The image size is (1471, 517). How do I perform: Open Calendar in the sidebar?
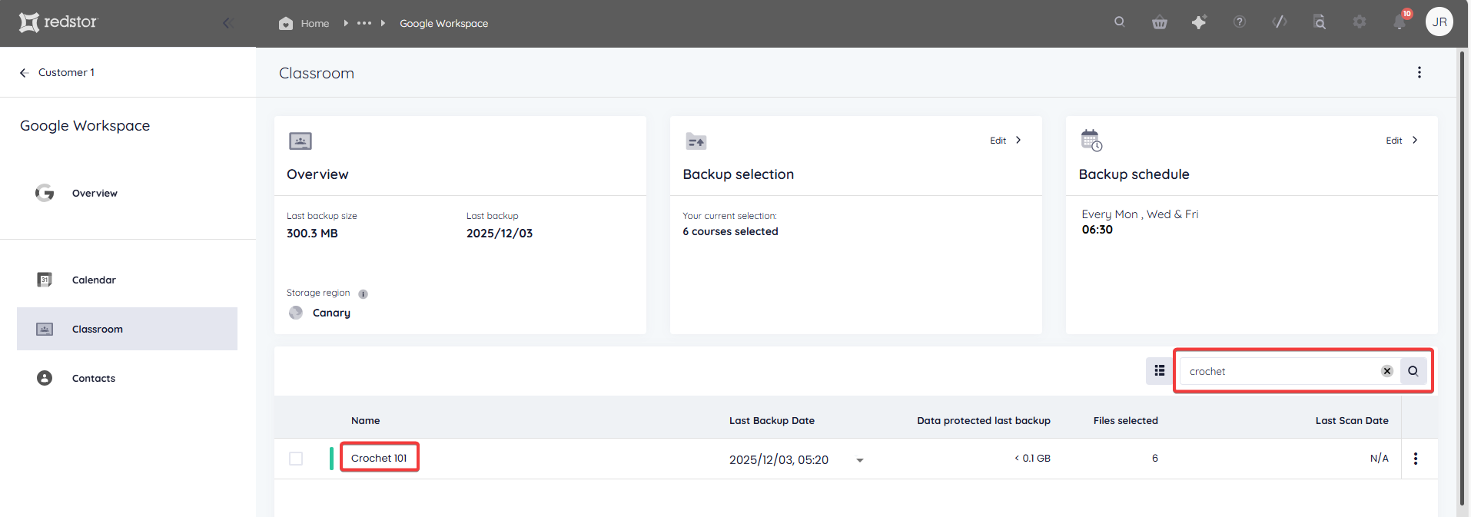pyautogui.click(x=94, y=280)
